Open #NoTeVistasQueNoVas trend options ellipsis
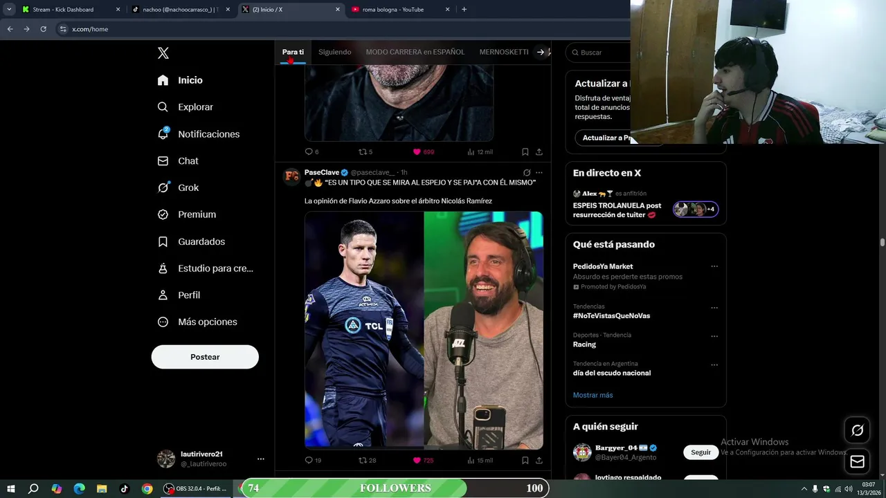The image size is (886, 498). 714,308
